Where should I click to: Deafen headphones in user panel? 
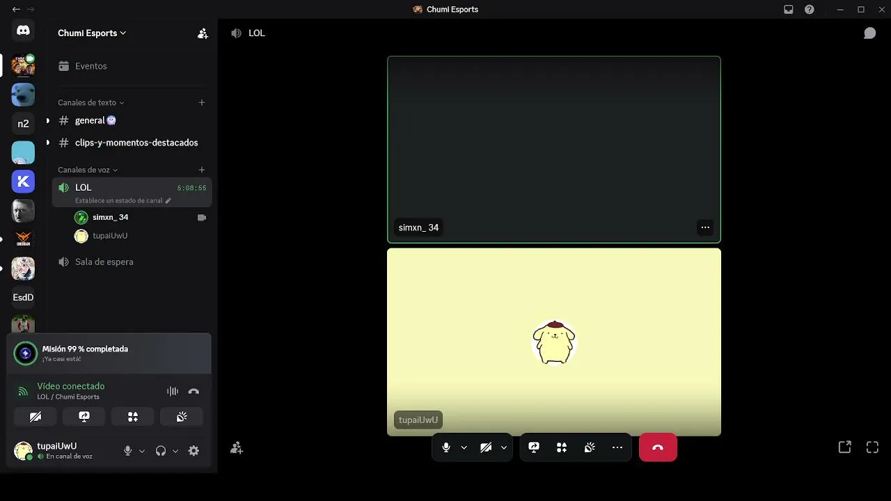[x=161, y=451]
